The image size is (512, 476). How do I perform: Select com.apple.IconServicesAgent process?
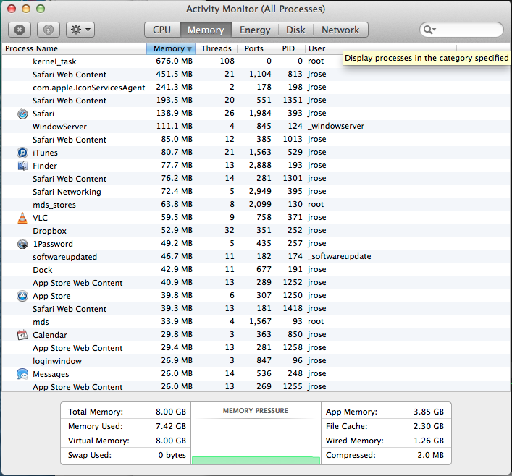256,88
